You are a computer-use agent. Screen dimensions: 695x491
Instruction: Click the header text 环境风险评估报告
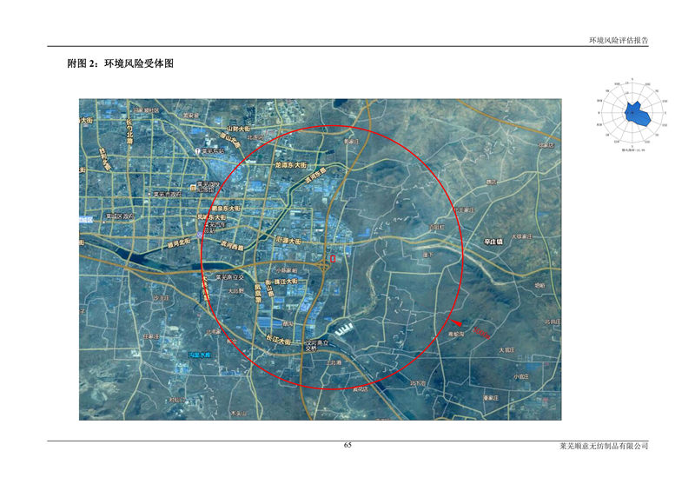point(619,40)
